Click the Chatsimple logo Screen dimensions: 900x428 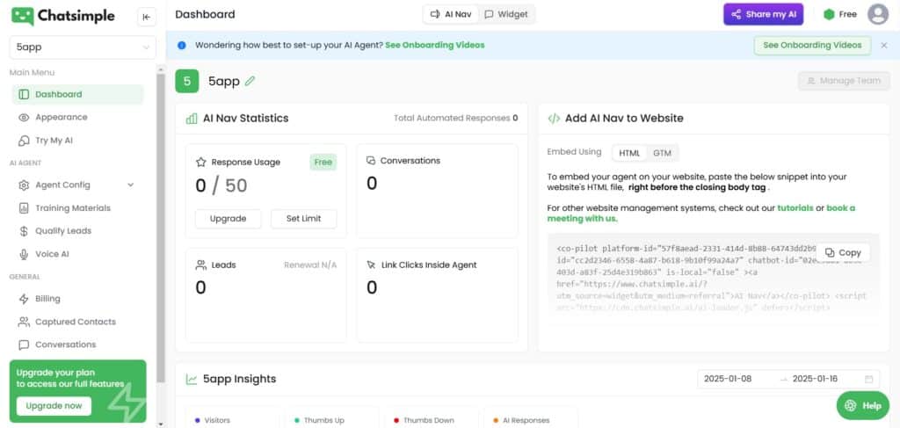(x=63, y=16)
